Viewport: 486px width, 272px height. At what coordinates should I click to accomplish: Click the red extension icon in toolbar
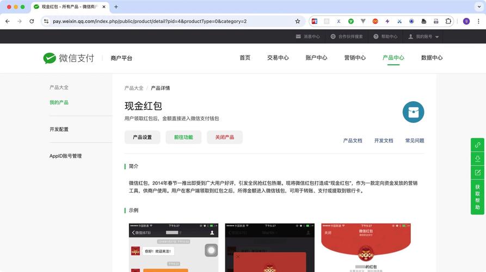[314, 21]
